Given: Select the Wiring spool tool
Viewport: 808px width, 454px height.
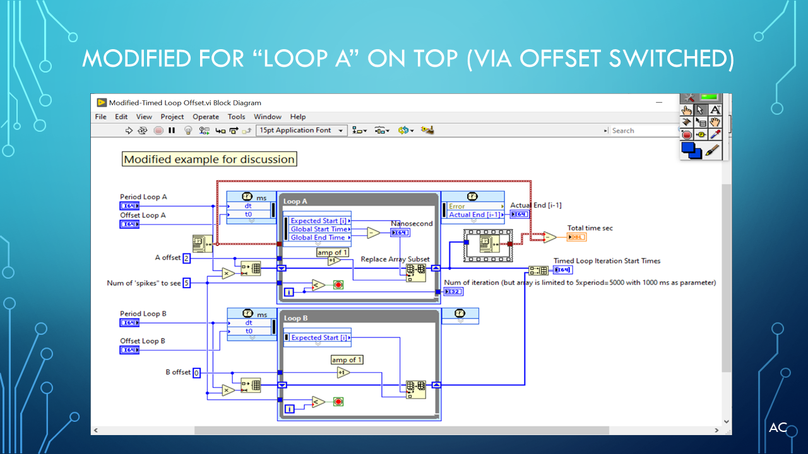Looking at the screenshot, I should tap(687, 122).
